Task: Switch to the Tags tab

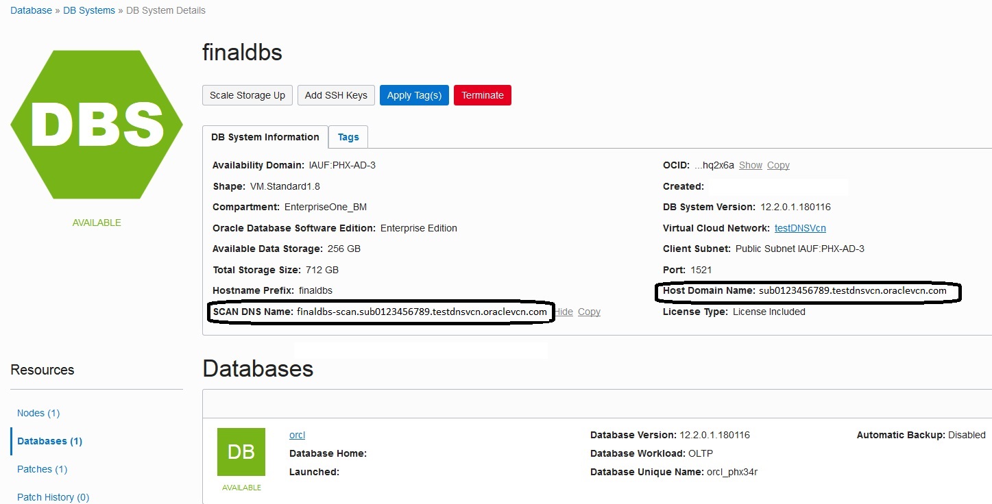Action: point(348,137)
